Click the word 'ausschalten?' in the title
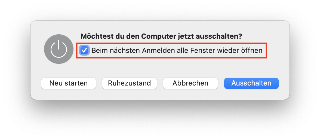This screenshot has height=140, width=320. 219,36
